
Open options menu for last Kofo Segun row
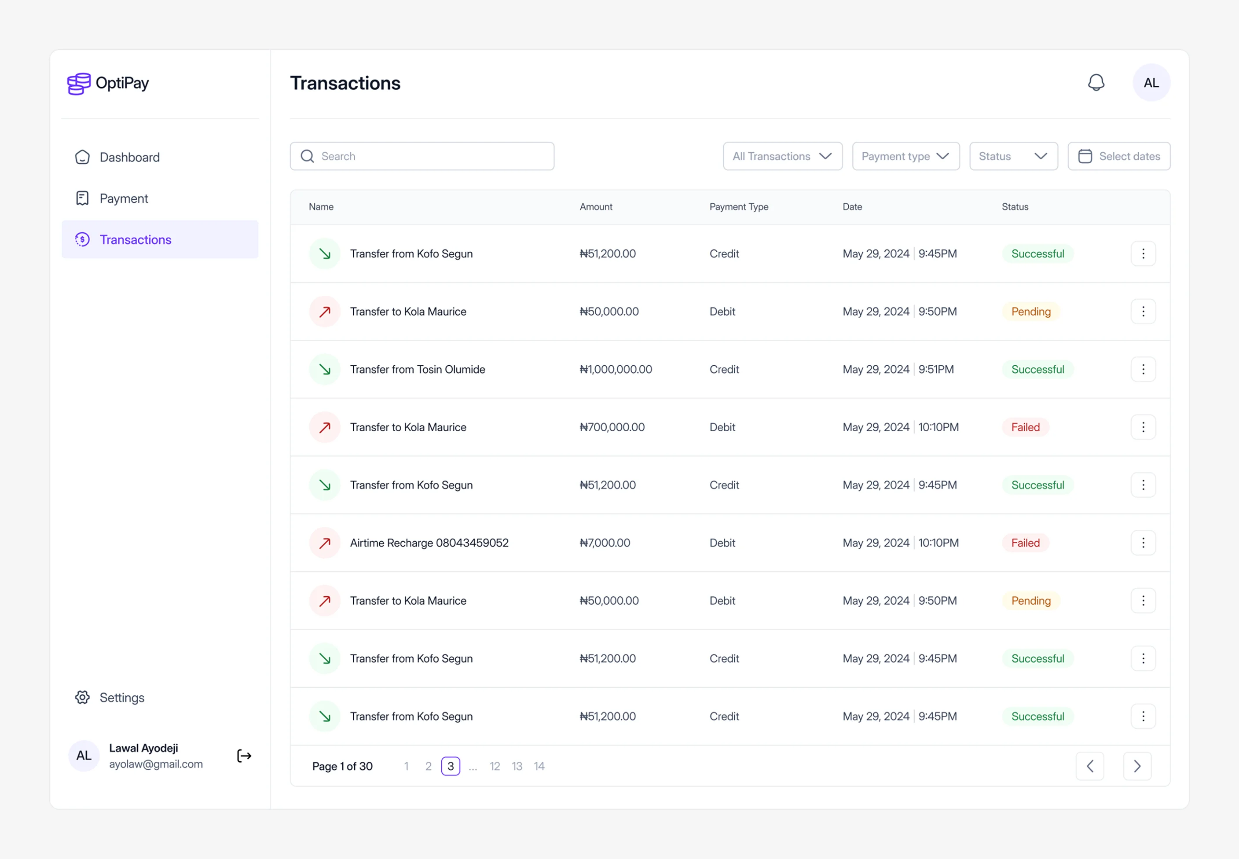(x=1143, y=716)
